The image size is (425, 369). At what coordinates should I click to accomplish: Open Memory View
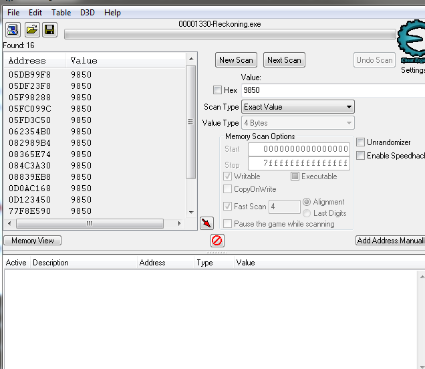click(x=33, y=241)
